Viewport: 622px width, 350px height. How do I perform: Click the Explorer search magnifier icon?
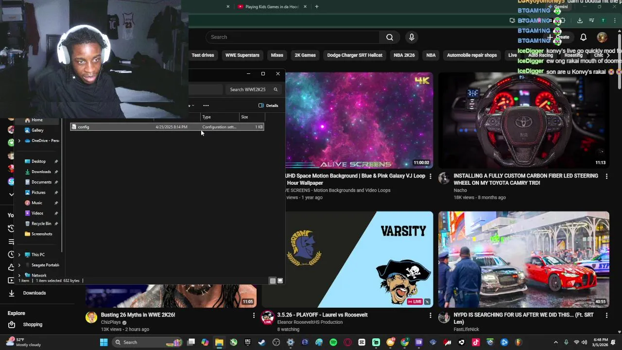[276, 89]
